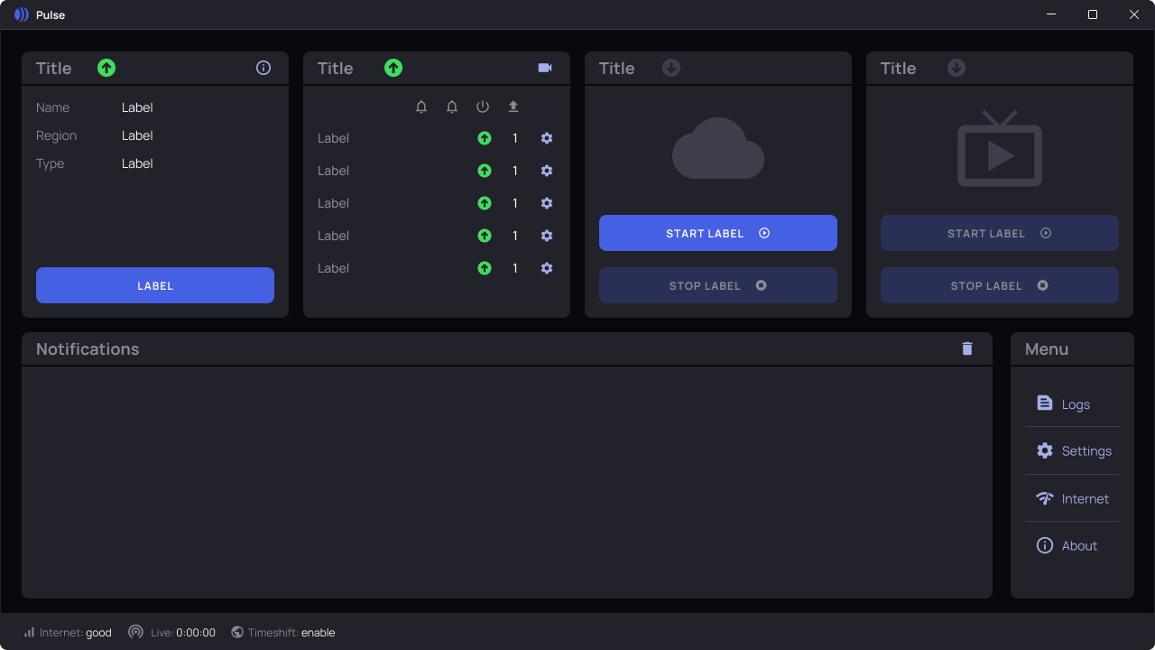Click the Label text of the second list row
This screenshot has height=650, width=1155.
[x=333, y=171]
